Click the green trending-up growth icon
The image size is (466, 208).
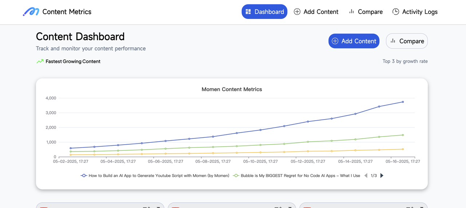tap(40, 61)
